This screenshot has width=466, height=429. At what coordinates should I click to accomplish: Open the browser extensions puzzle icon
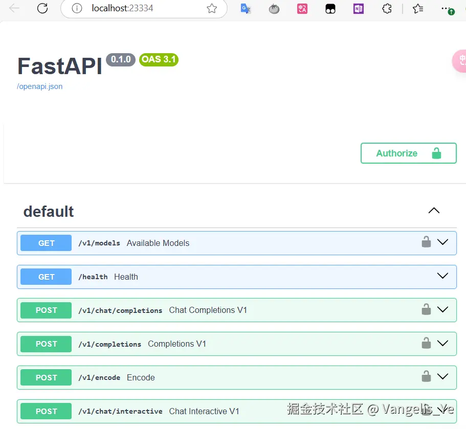[x=387, y=9]
